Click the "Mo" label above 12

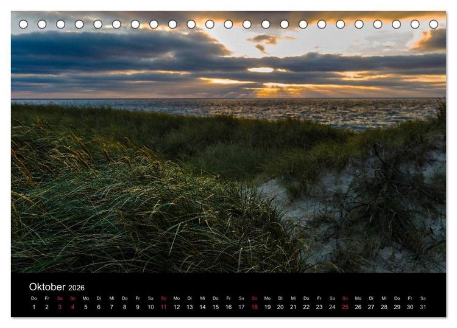[177, 298]
